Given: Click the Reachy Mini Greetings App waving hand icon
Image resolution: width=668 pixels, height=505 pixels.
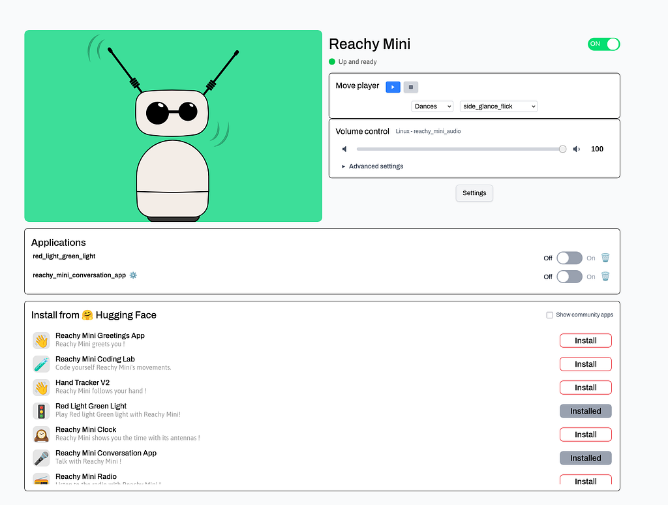Looking at the screenshot, I should coord(41,341).
